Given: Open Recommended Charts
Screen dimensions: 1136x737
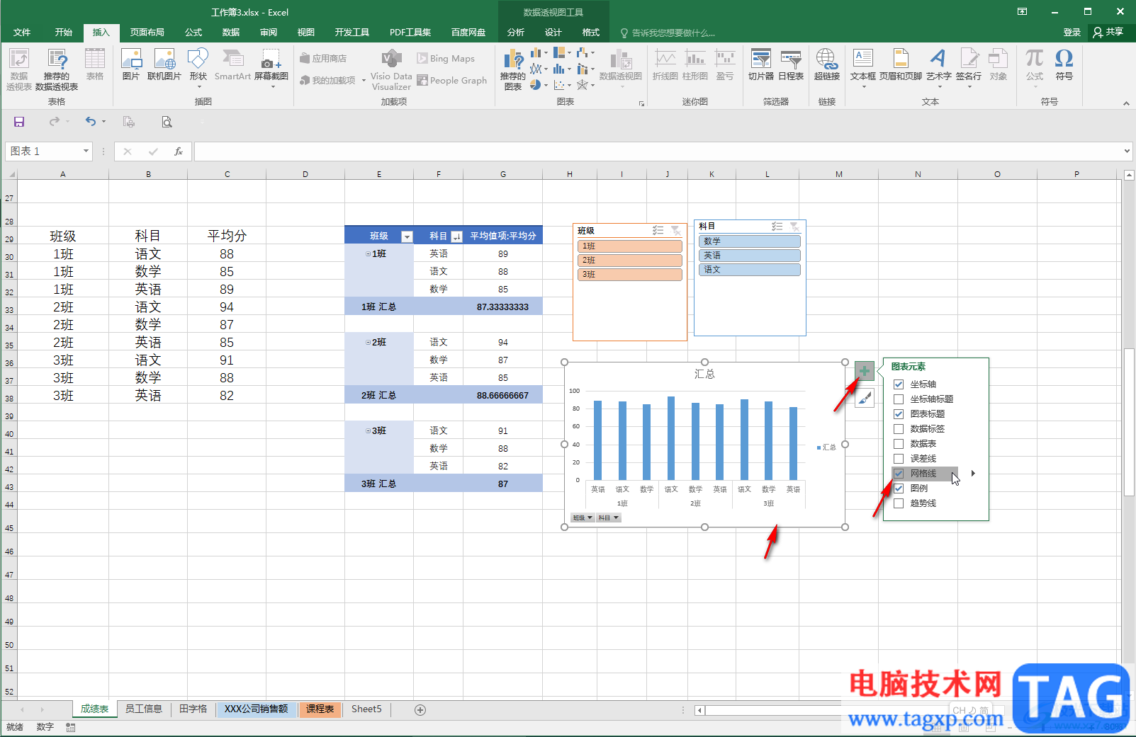Looking at the screenshot, I should click(x=513, y=69).
